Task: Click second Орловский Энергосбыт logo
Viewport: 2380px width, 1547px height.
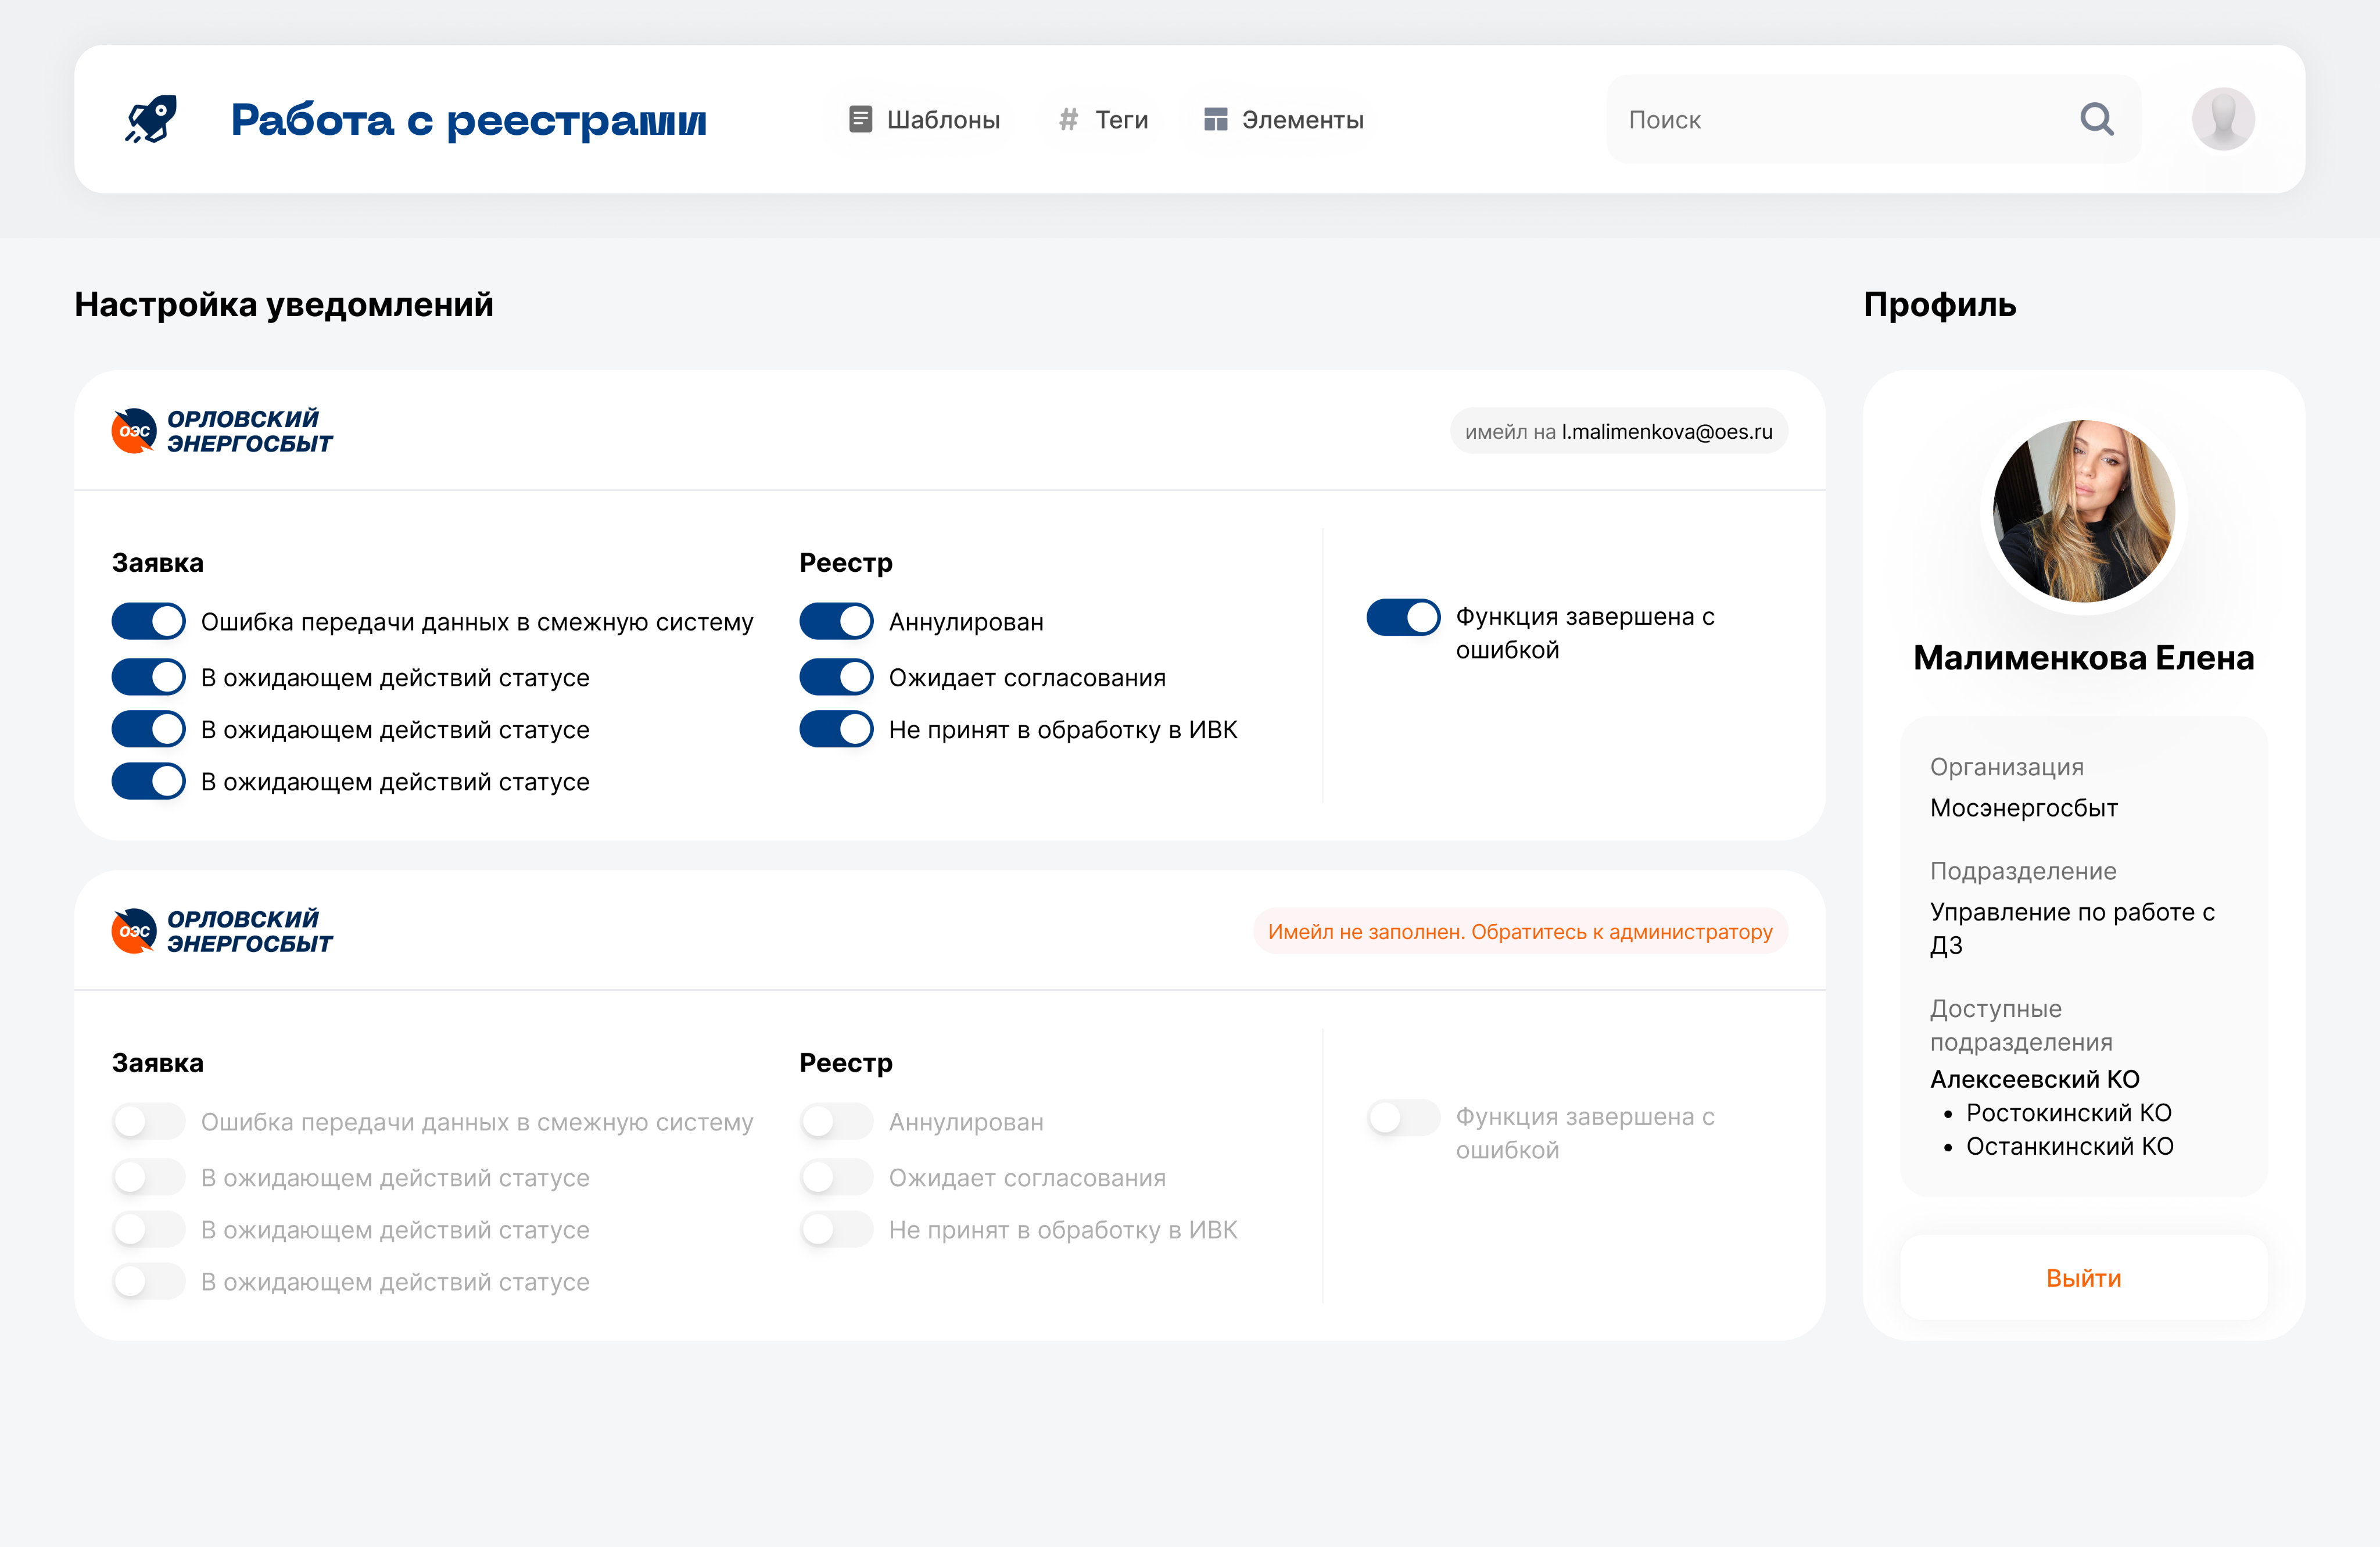Action: pos(222,931)
